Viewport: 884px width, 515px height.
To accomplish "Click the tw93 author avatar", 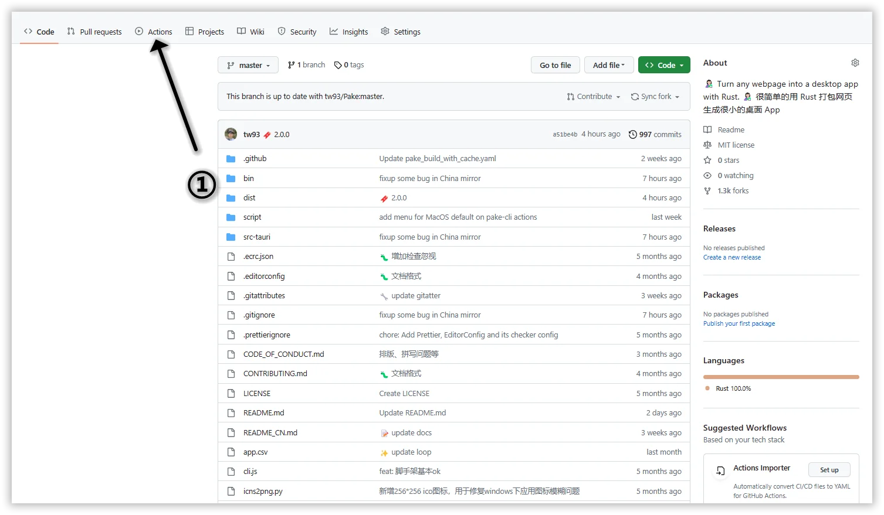I will [x=231, y=134].
